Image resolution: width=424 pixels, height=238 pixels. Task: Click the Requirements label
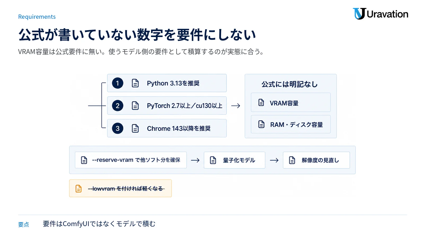(37, 17)
